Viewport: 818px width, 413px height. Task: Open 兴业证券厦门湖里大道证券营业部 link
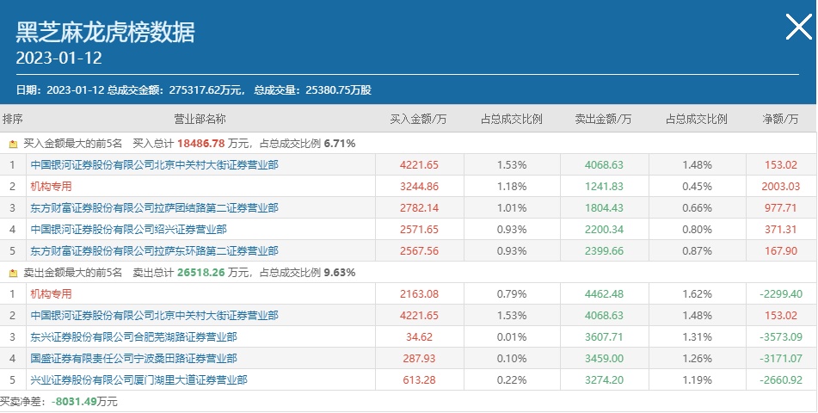pyautogui.click(x=138, y=379)
